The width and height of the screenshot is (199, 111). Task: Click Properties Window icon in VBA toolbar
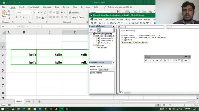[144, 23]
